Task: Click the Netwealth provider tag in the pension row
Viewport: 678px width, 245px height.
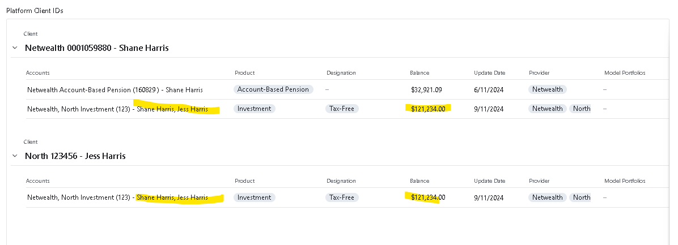Action: point(548,89)
